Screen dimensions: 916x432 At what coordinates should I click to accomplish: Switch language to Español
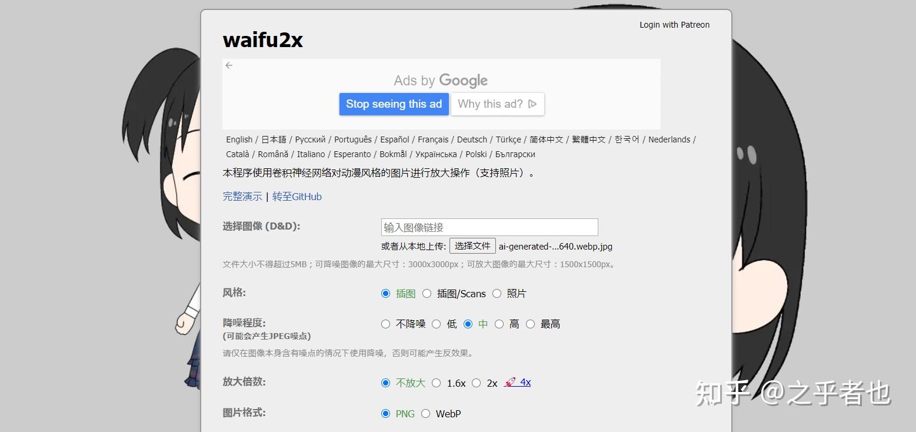(395, 139)
